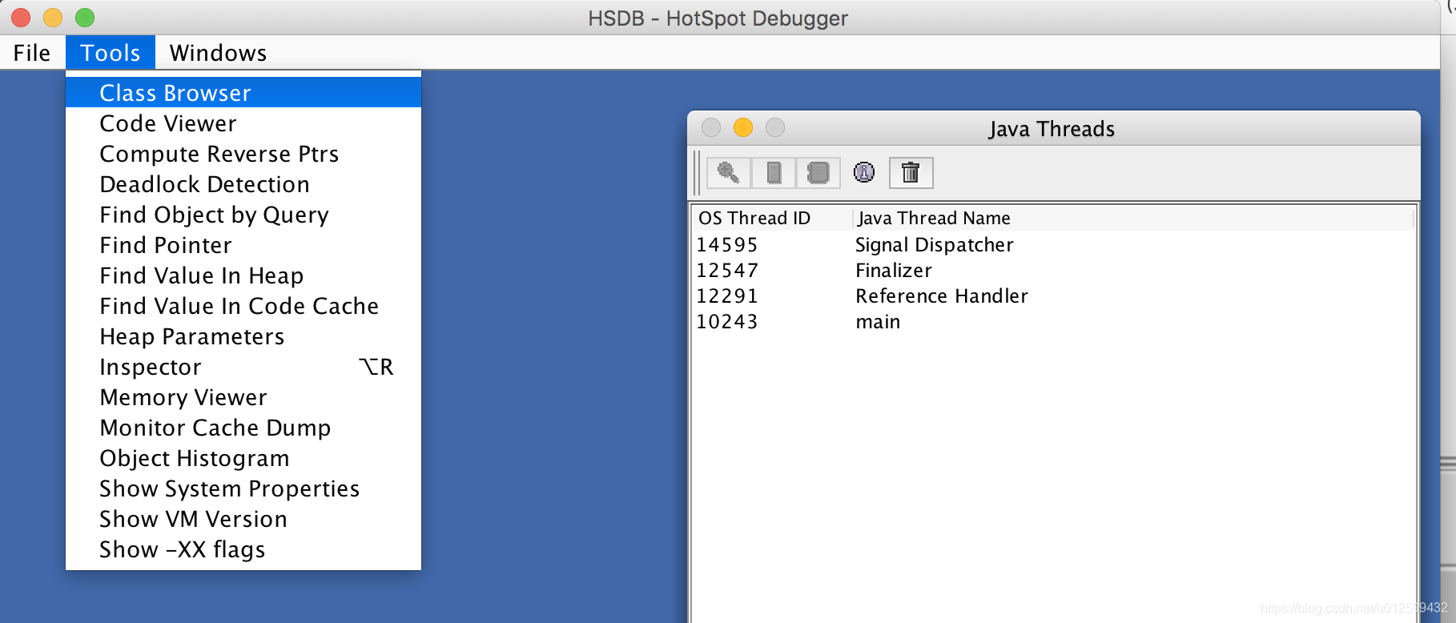
Task: Launch the Memory Viewer
Action: click(x=243, y=396)
